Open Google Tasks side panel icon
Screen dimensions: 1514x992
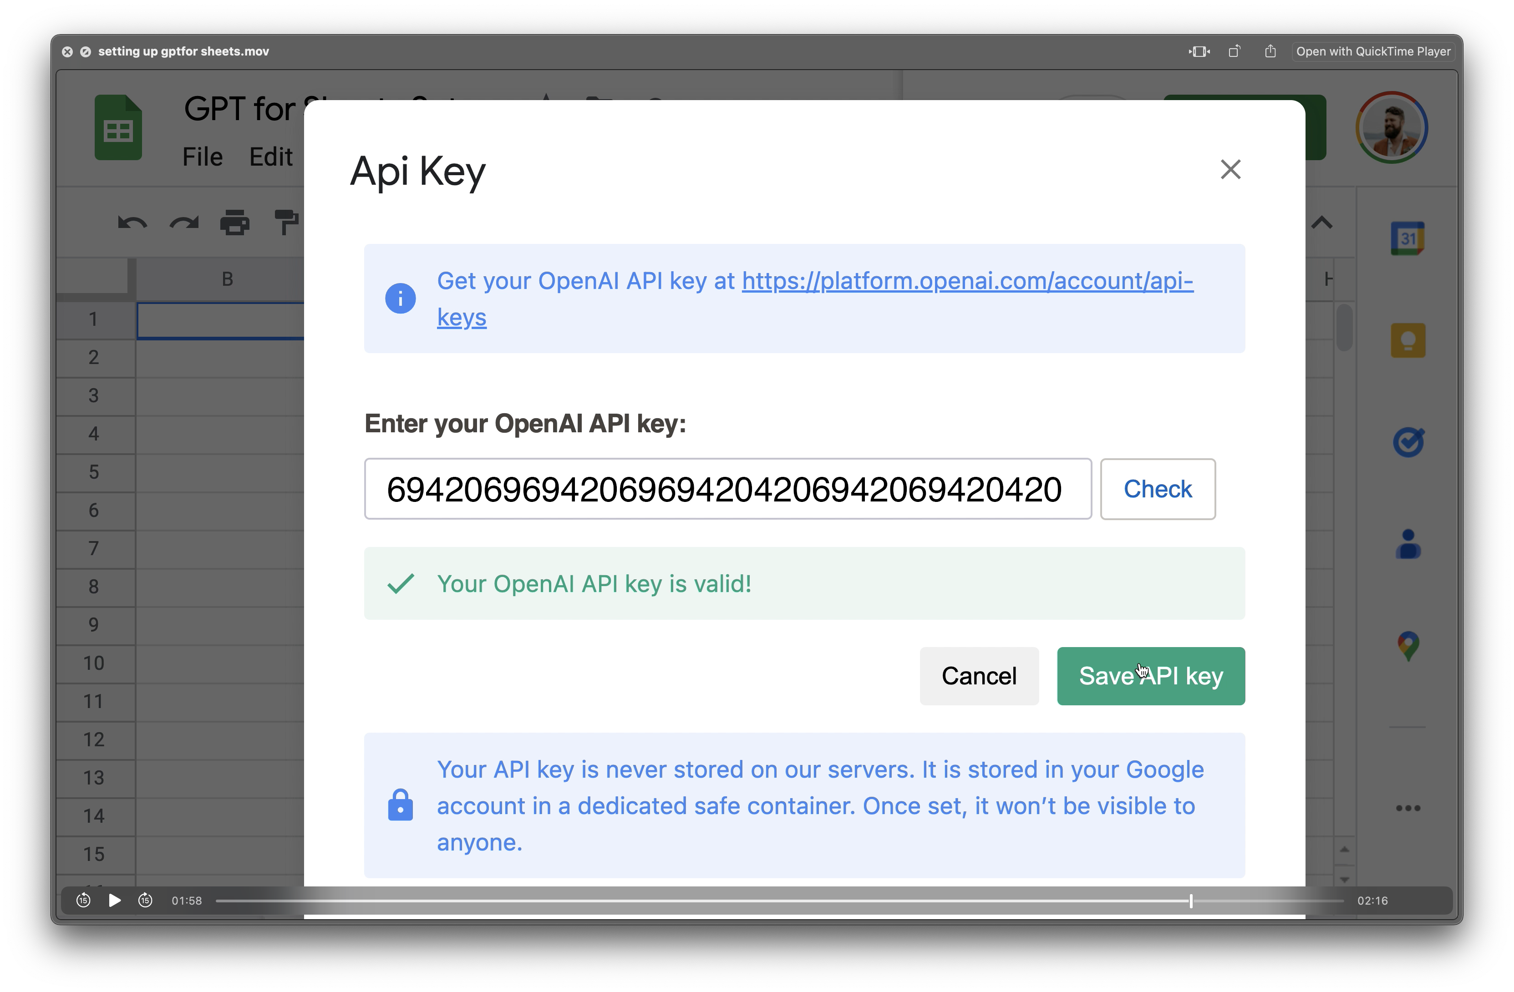pyautogui.click(x=1408, y=442)
